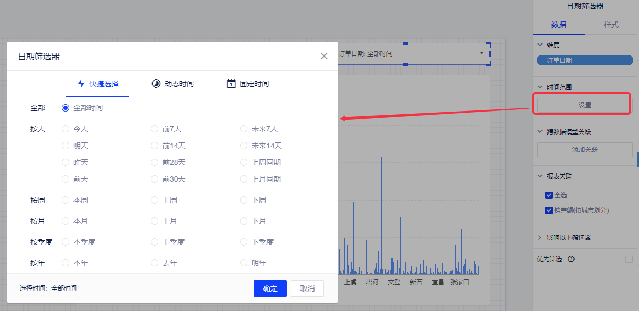The height and width of the screenshot is (311, 639).
Task: Collapse the 报表关联 section
Action: pos(540,176)
